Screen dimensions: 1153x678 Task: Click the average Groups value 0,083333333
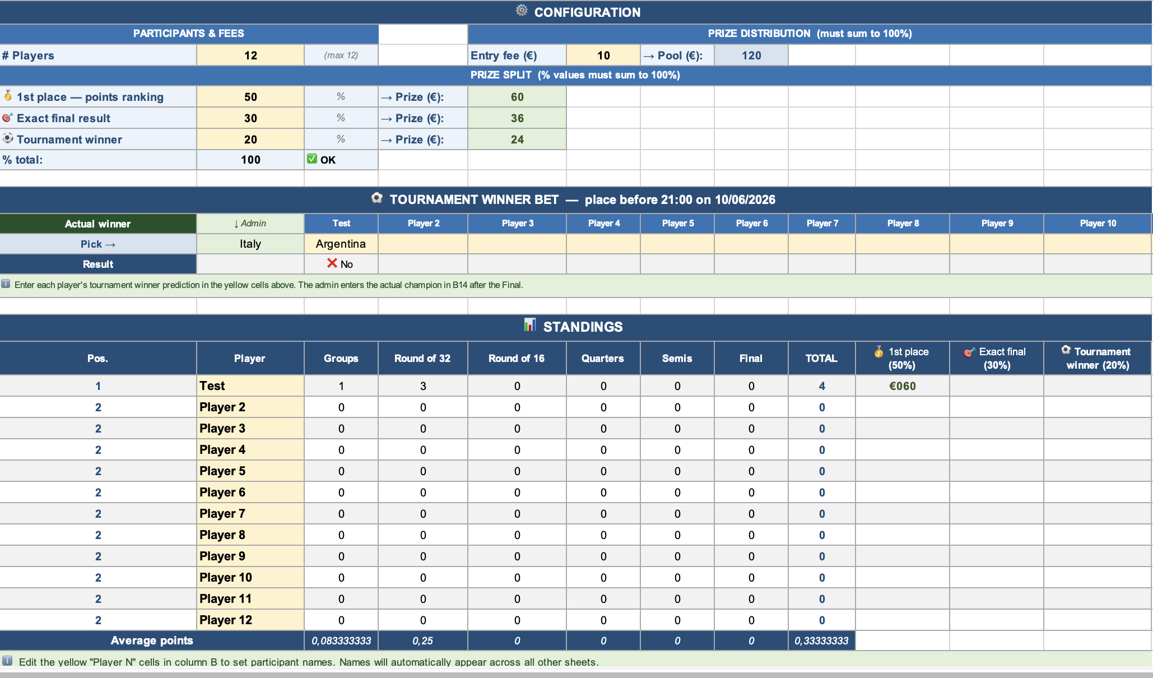point(341,640)
